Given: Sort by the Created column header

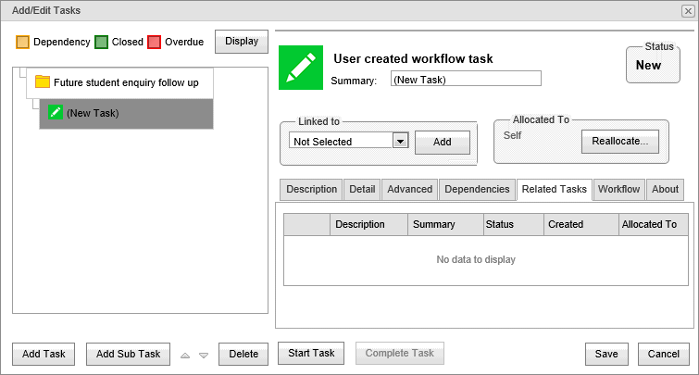Looking at the screenshot, I should point(581,224).
